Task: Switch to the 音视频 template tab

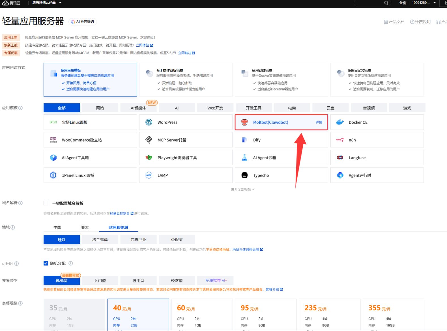Action: [369, 108]
